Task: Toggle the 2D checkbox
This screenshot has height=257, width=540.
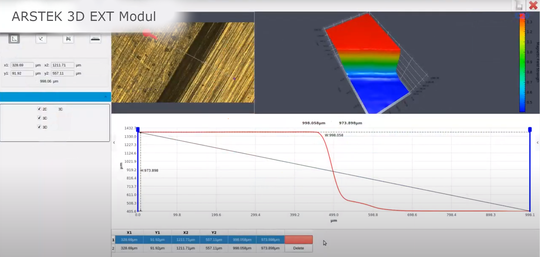Action: coord(39,109)
